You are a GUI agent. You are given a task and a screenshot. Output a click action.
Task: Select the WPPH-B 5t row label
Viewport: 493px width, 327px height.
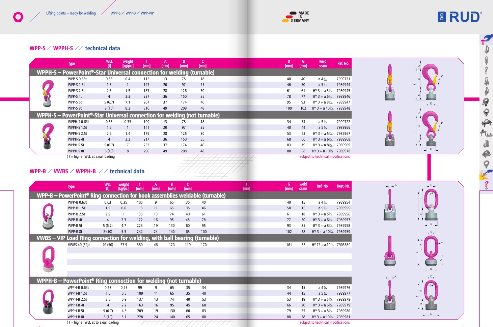[76, 311]
